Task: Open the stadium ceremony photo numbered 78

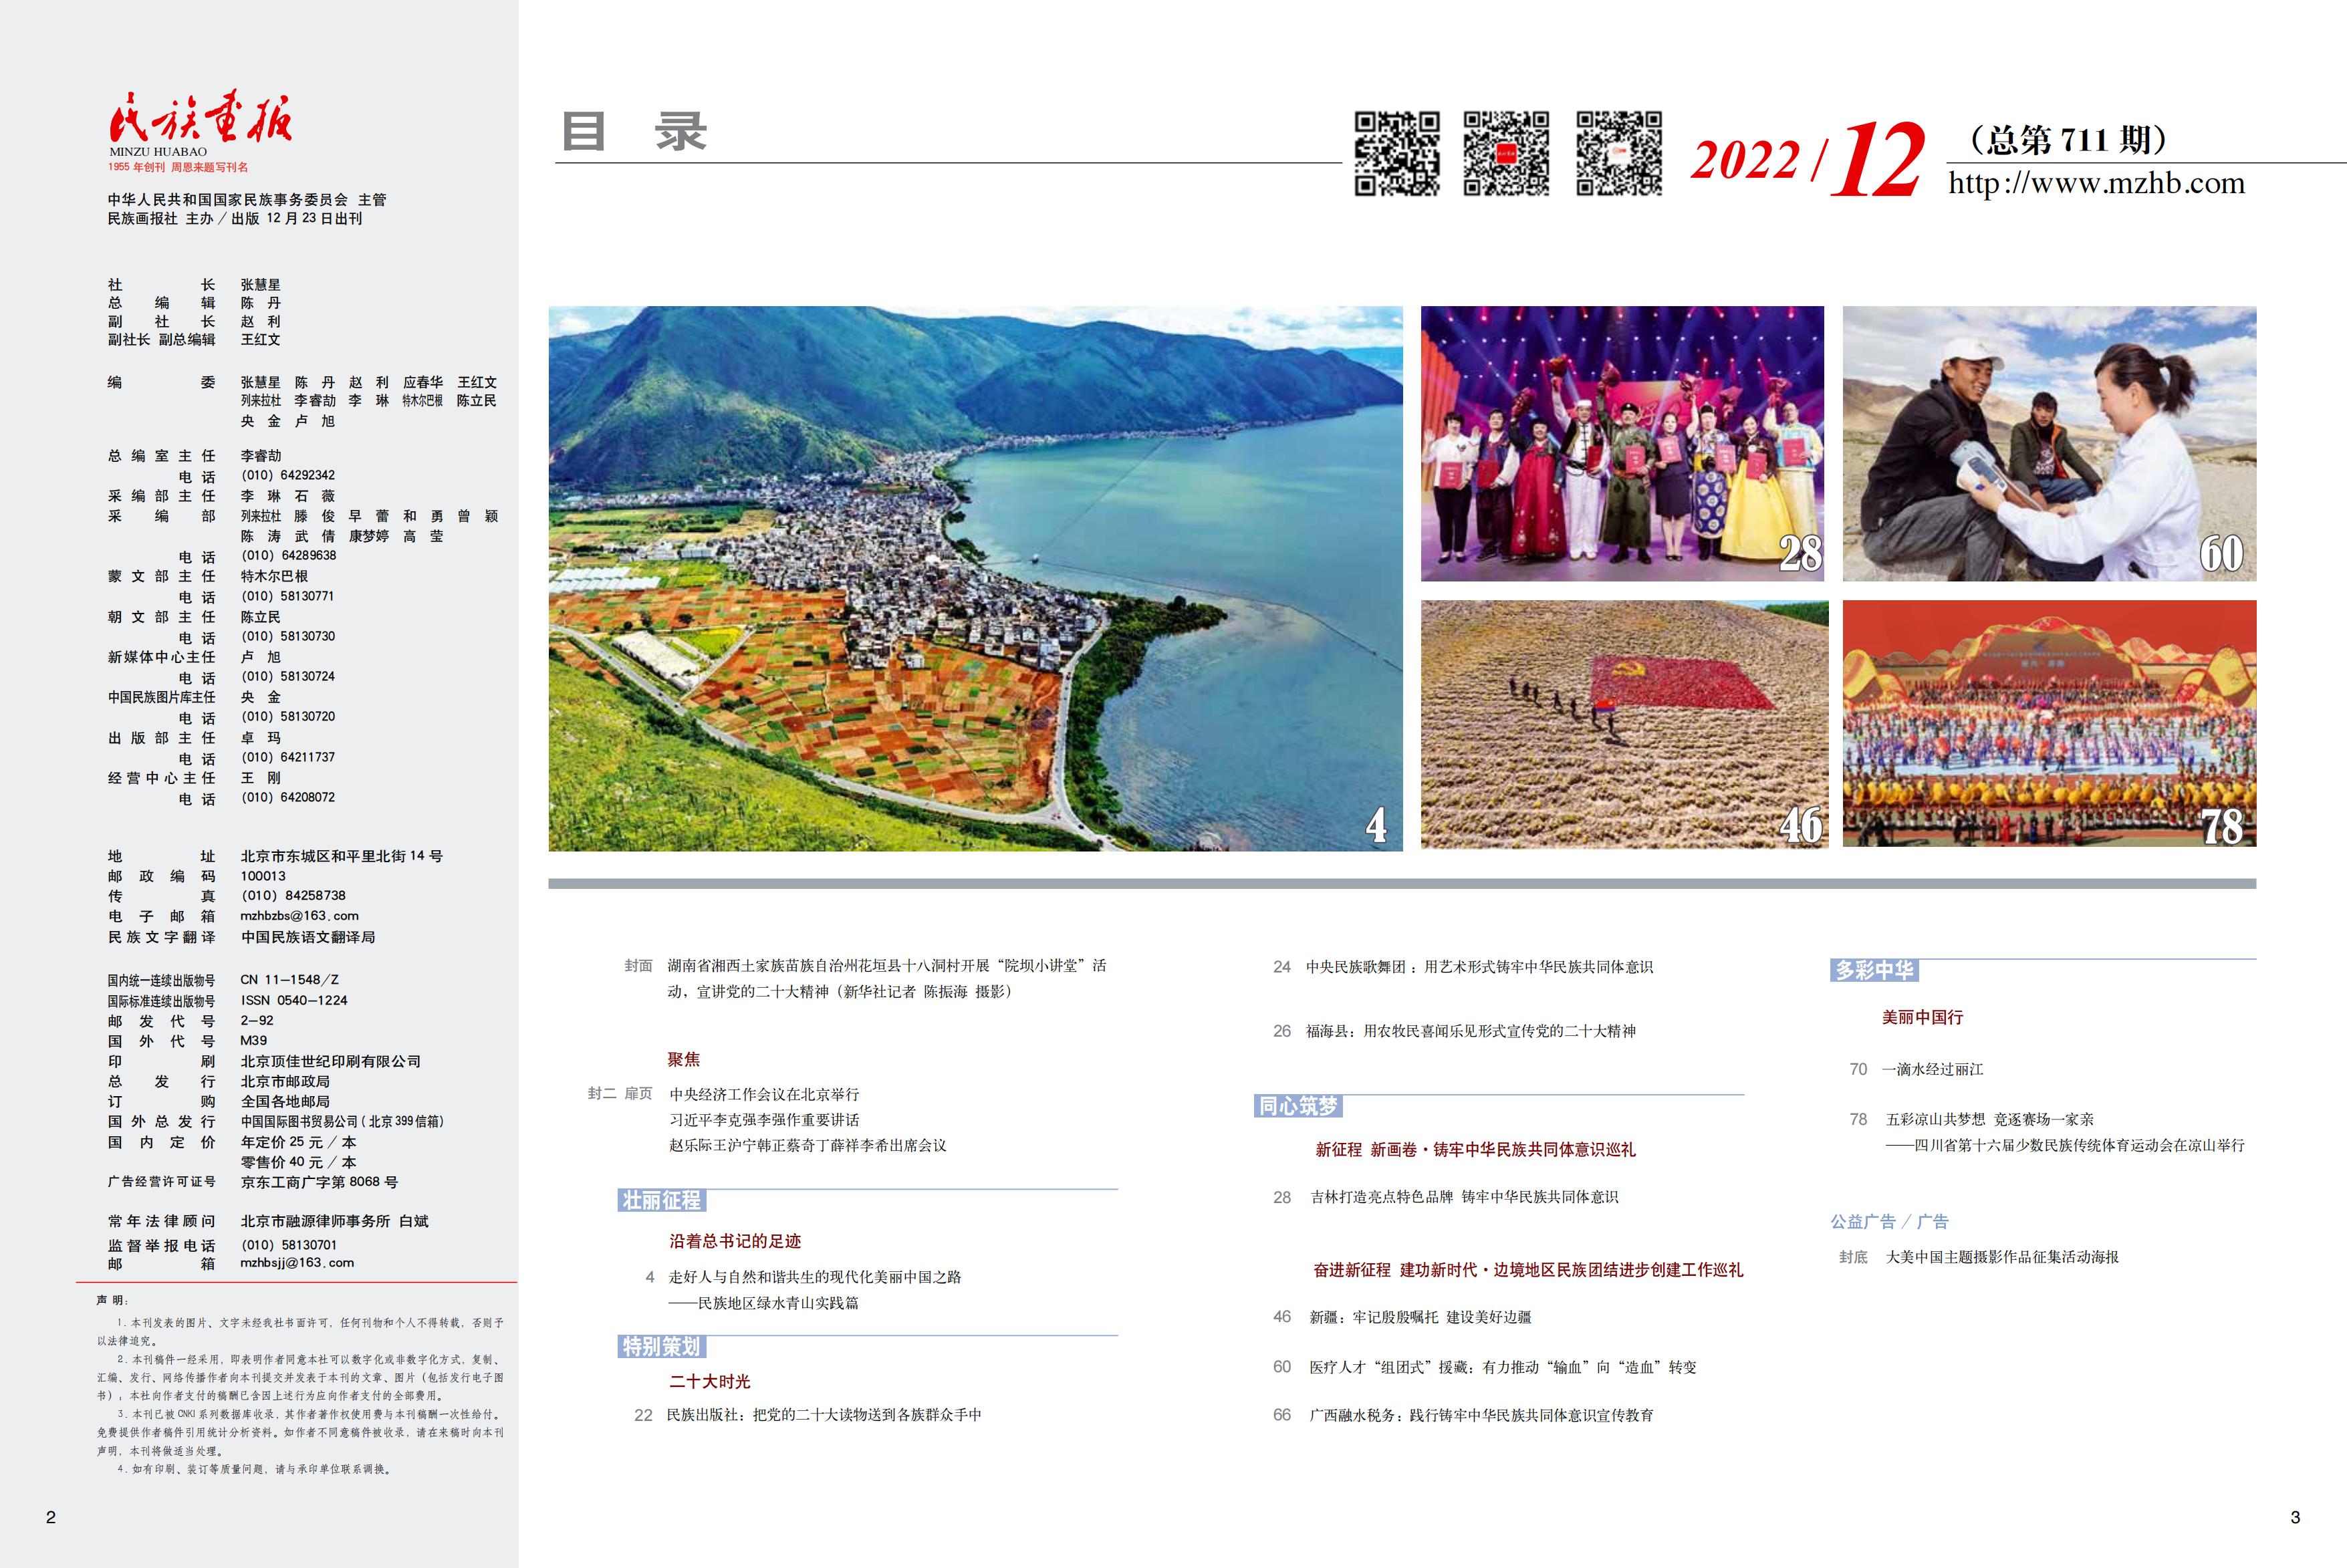Action: point(2049,724)
